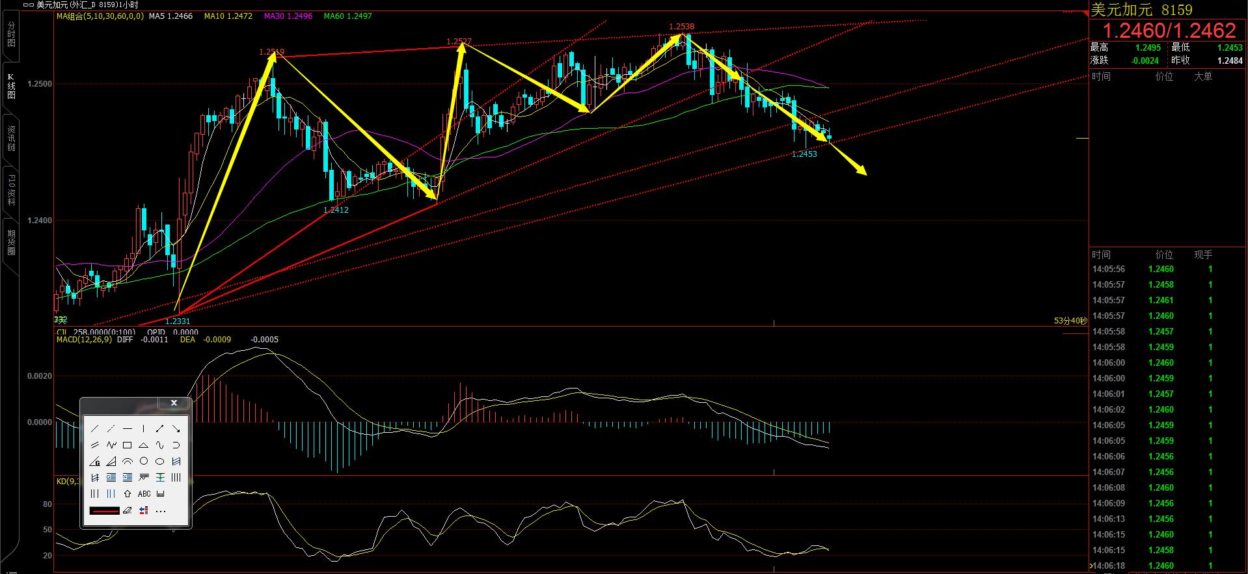
Task: Select the ellipse drawing tool
Action: coord(159,461)
